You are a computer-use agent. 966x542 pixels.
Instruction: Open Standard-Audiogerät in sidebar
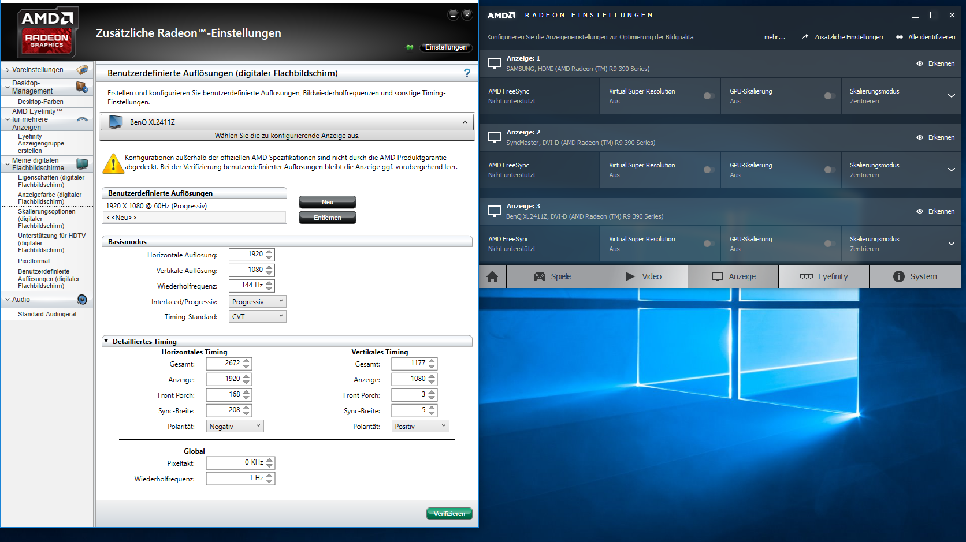pos(47,314)
